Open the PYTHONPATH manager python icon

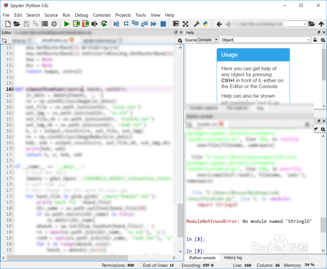tap(206, 24)
